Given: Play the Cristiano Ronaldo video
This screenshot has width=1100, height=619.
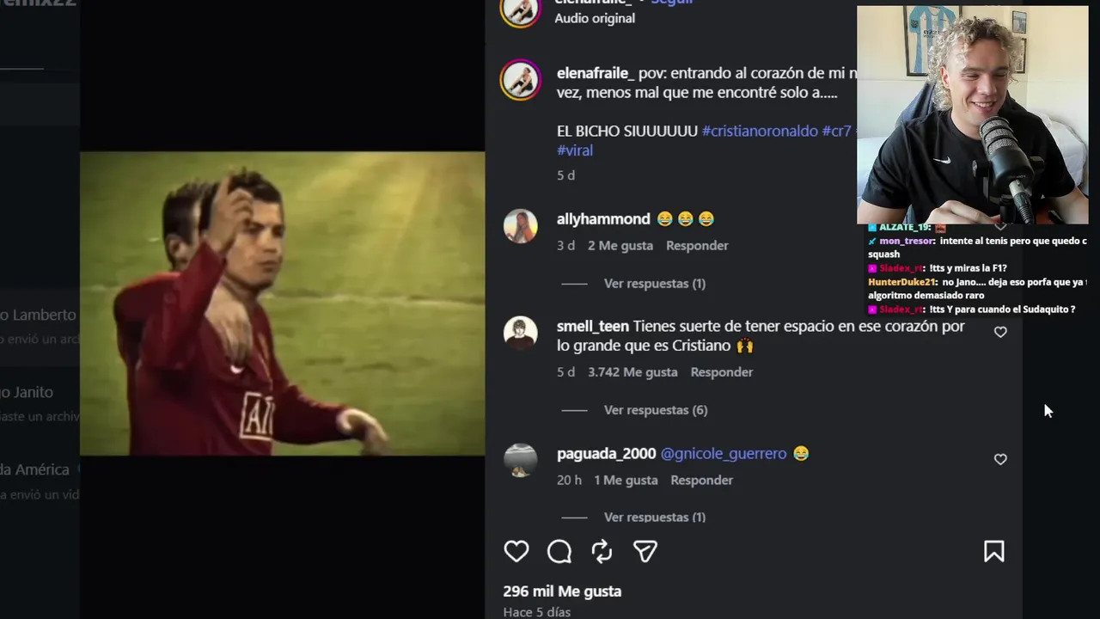Looking at the screenshot, I should [282, 303].
